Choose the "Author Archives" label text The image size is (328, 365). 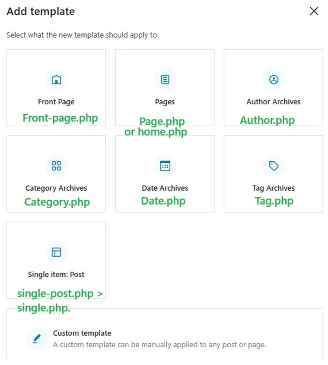point(274,102)
